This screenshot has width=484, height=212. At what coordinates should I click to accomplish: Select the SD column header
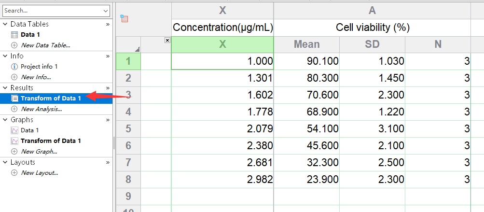[x=372, y=44]
